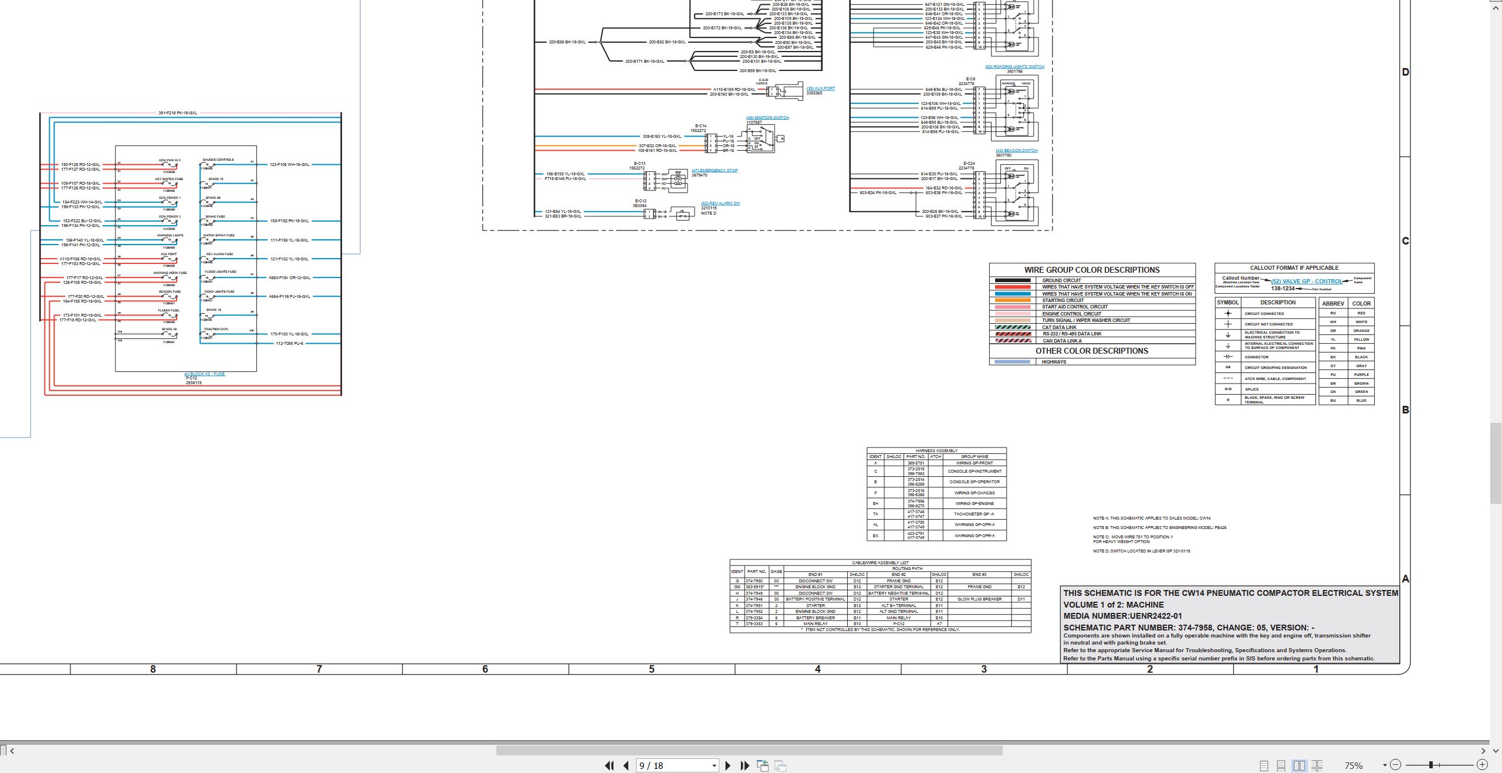Image resolution: width=1502 pixels, height=773 pixels.
Task: Click the horizontal scrollbar thumb
Action: click(x=749, y=750)
